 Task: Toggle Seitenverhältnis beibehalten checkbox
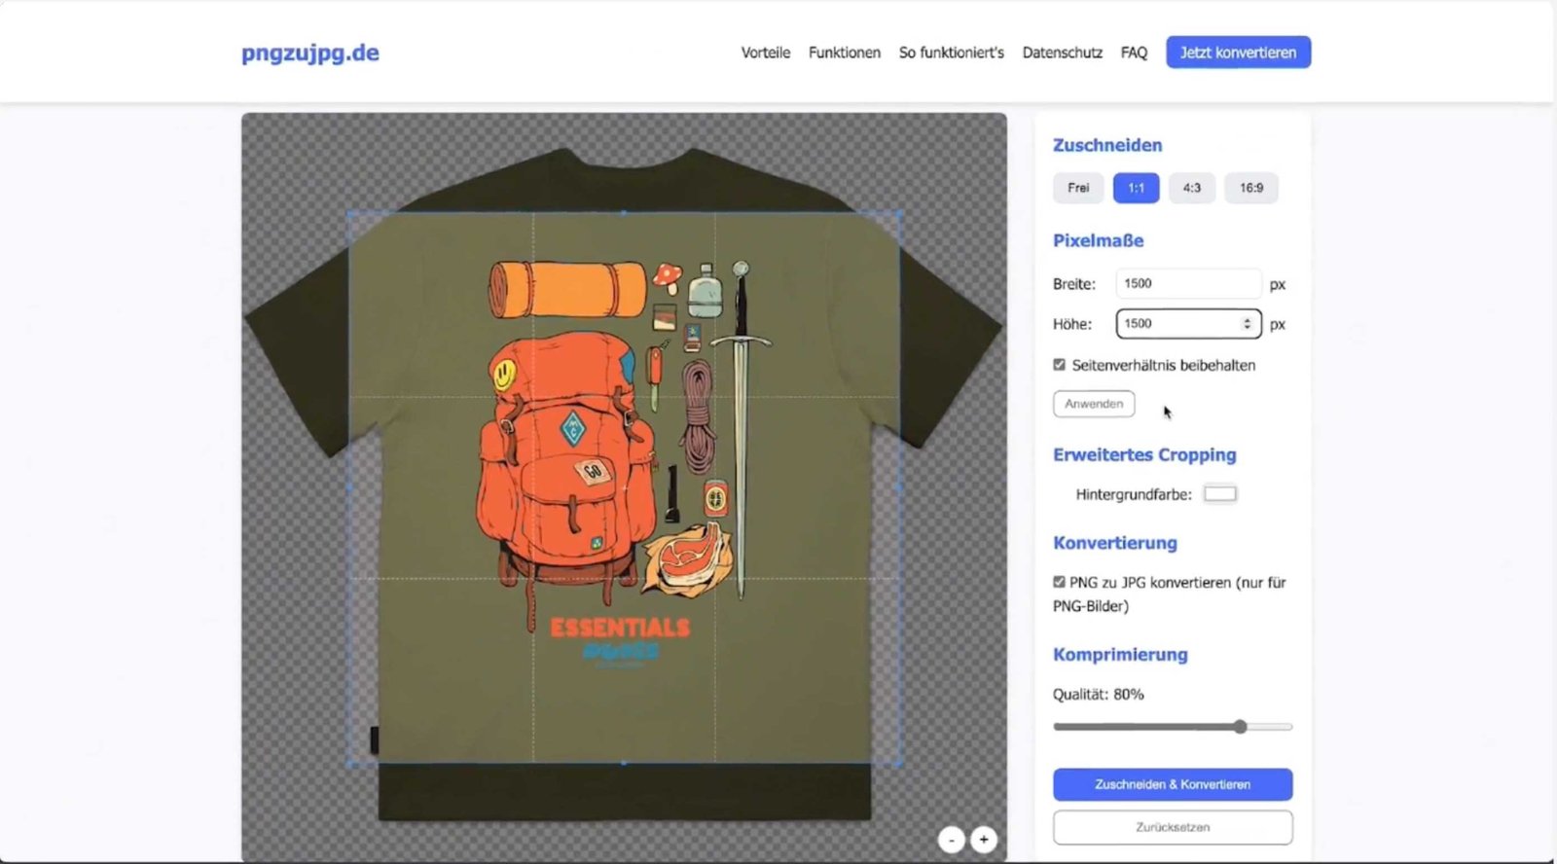(x=1059, y=365)
